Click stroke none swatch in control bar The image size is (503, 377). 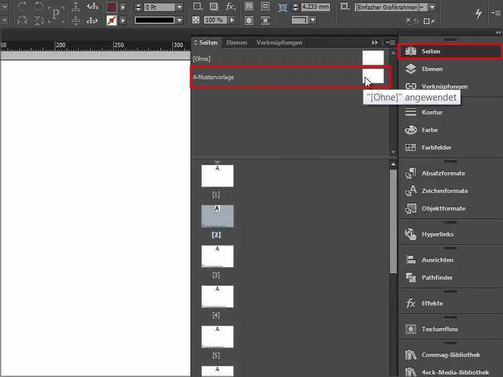click(111, 21)
